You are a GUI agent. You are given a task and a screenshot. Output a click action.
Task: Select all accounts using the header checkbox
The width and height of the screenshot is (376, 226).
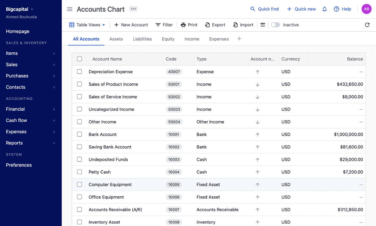click(79, 59)
